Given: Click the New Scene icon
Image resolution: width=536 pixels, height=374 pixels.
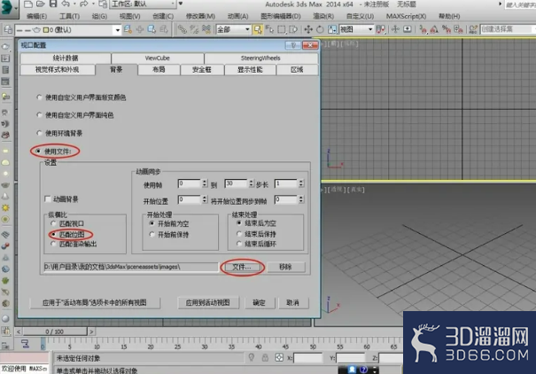Looking at the screenshot, I should point(28,4).
